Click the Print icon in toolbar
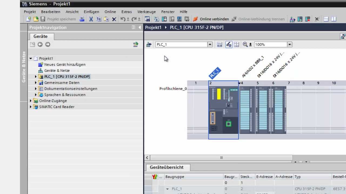Screen dimensions: 346x194 tap(82, 19)
